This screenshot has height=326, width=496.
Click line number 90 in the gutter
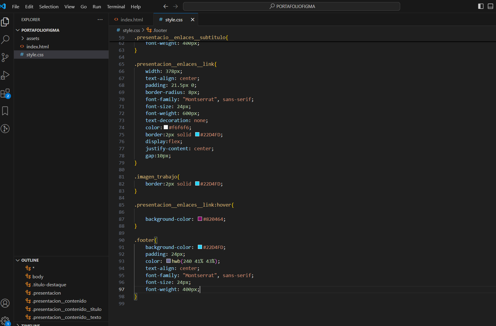[122, 240]
